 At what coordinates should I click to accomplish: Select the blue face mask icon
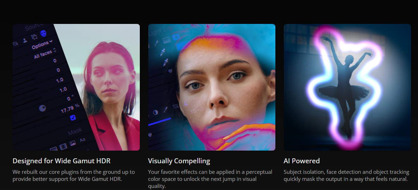pos(43,33)
